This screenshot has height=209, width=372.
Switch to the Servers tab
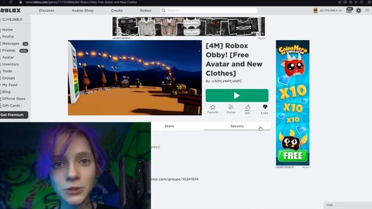[237, 126]
